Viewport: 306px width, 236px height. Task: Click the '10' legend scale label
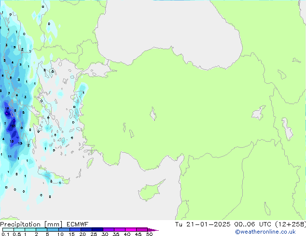[60, 234]
